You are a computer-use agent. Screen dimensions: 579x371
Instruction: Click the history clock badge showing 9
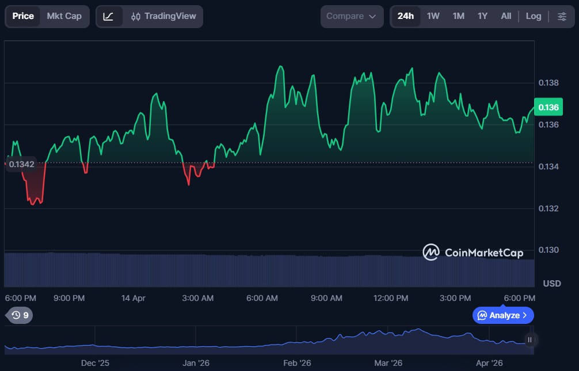click(20, 315)
